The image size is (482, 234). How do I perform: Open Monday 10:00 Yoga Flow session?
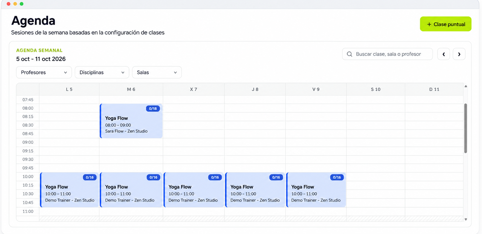[69, 190]
